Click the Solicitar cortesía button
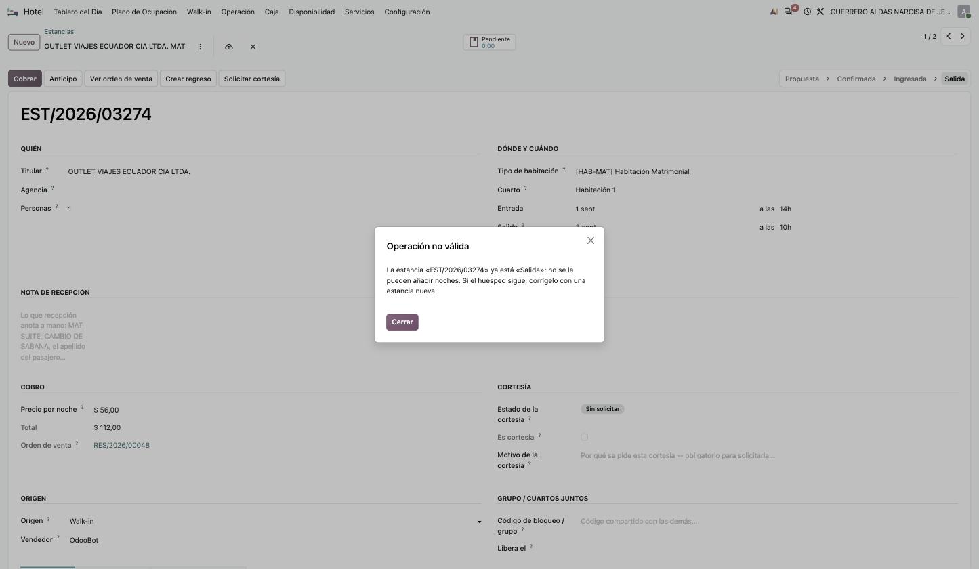The image size is (979, 569). pyautogui.click(x=252, y=79)
